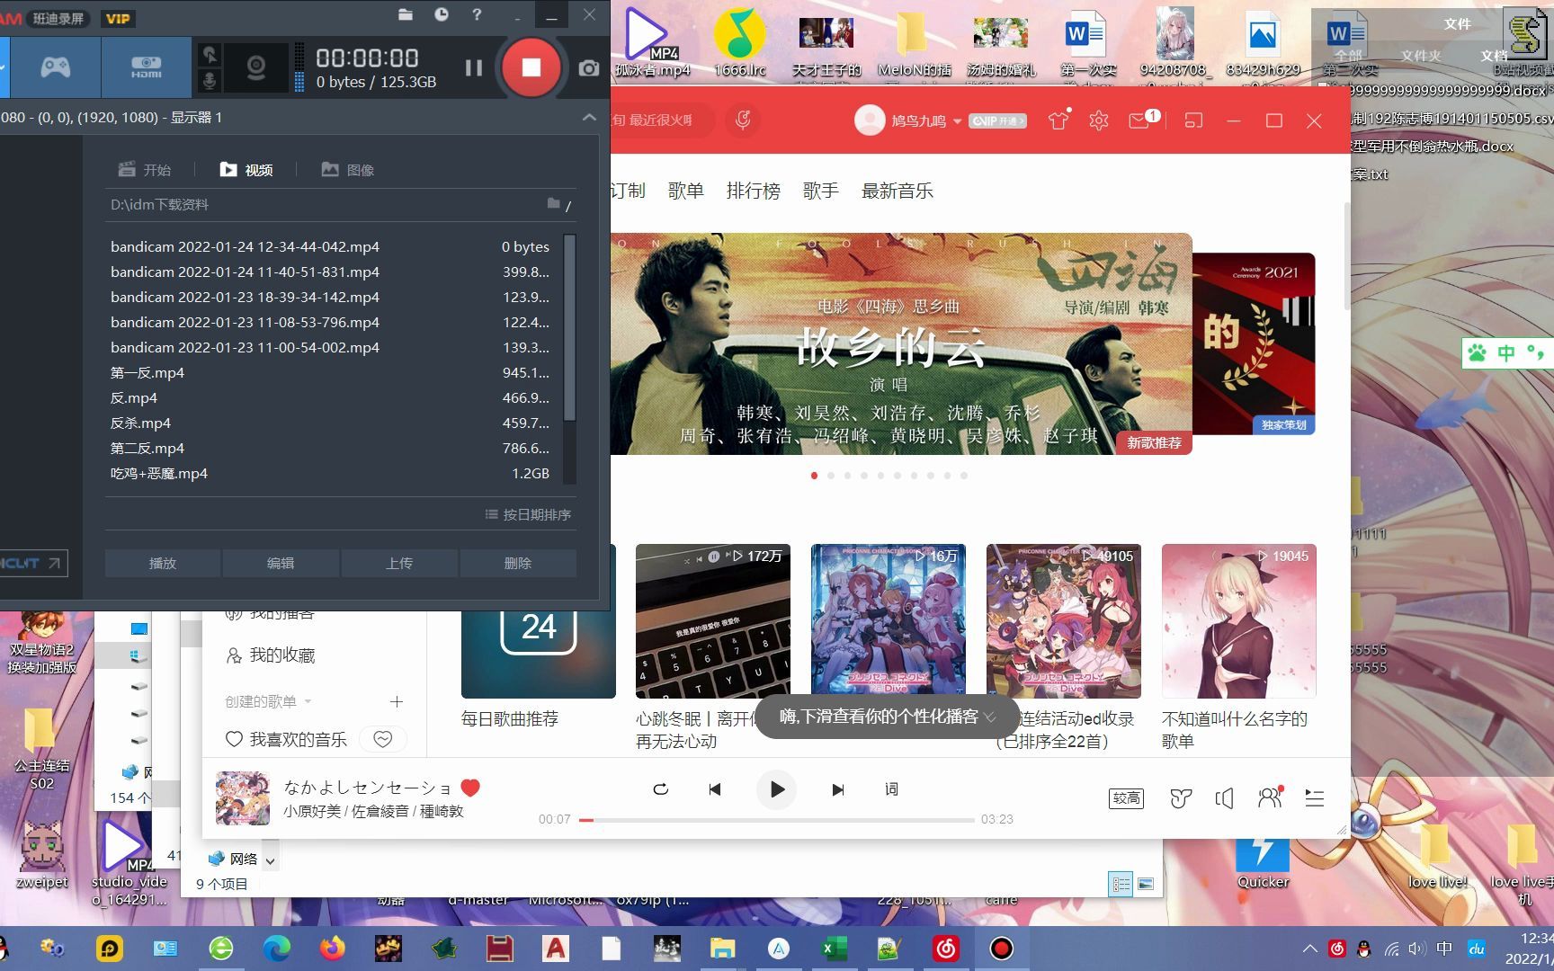
Task: Toggle Bandicam microphone recording
Action: (209, 80)
